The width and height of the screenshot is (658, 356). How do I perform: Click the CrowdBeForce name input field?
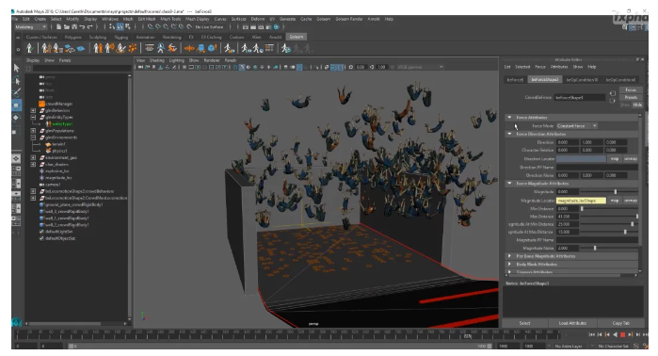(x=580, y=97)
